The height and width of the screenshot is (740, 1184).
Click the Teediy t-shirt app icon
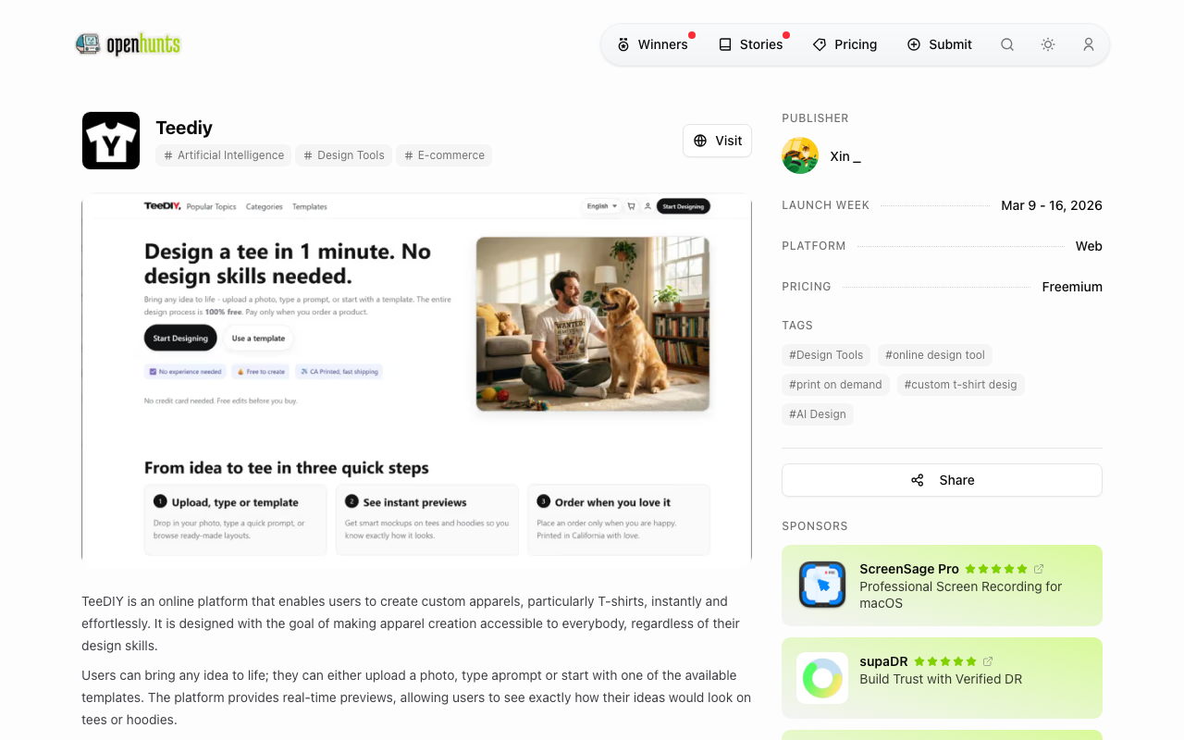[111, 141]
